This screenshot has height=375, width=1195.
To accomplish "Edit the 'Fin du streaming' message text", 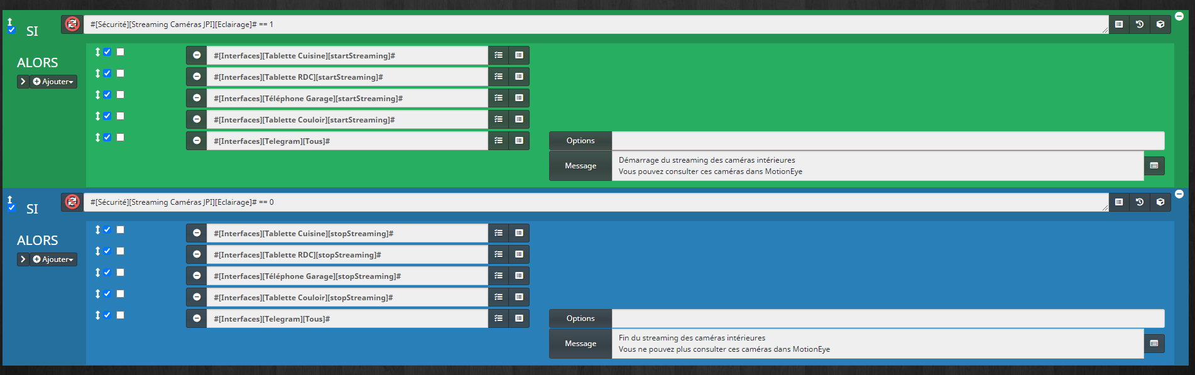I will tap(878, 344).
